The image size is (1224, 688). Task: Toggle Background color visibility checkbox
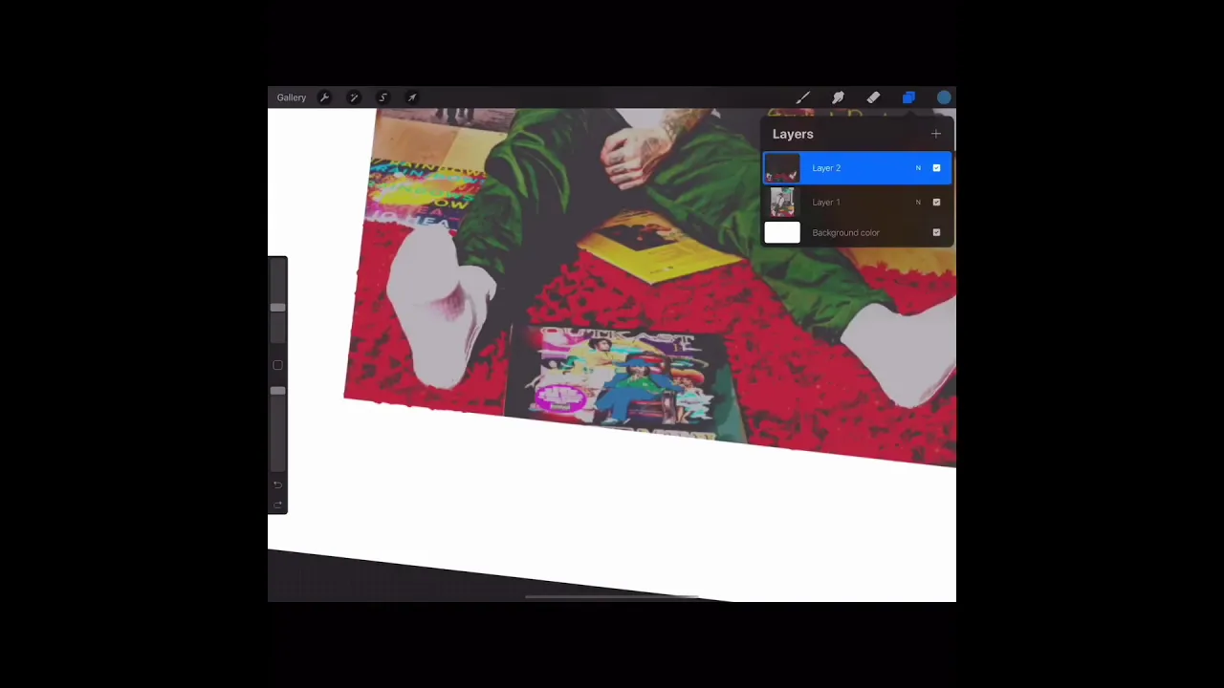click(936, 232)
